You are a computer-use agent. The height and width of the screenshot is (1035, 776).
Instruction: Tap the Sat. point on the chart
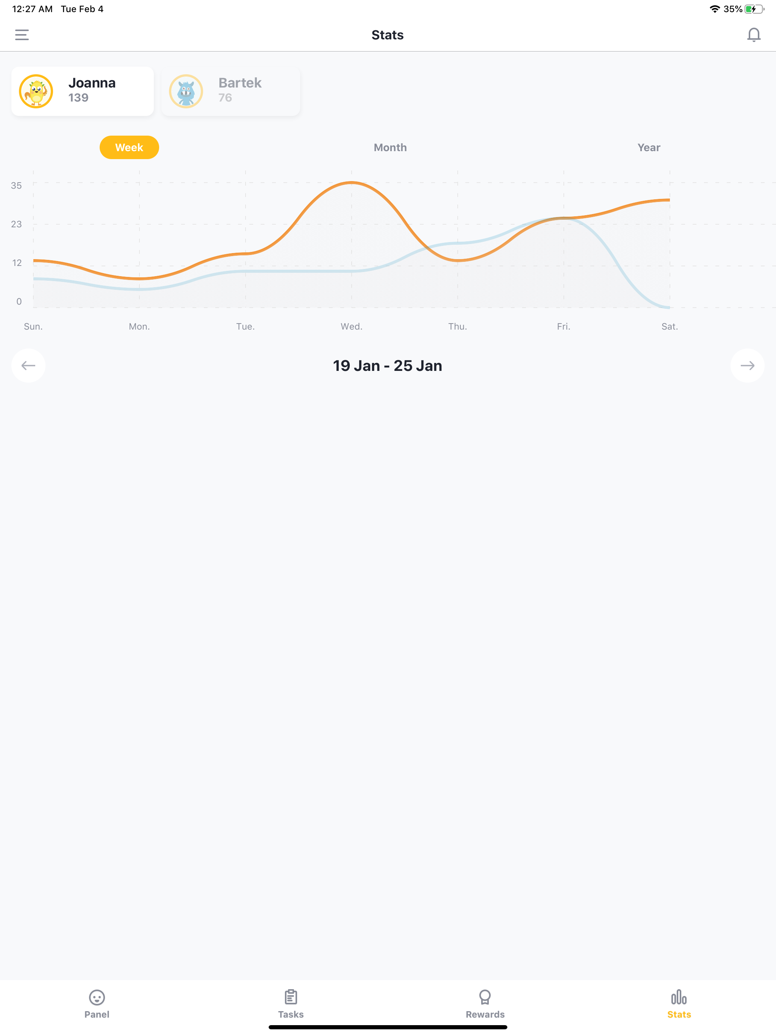click(x=669, y=200)
